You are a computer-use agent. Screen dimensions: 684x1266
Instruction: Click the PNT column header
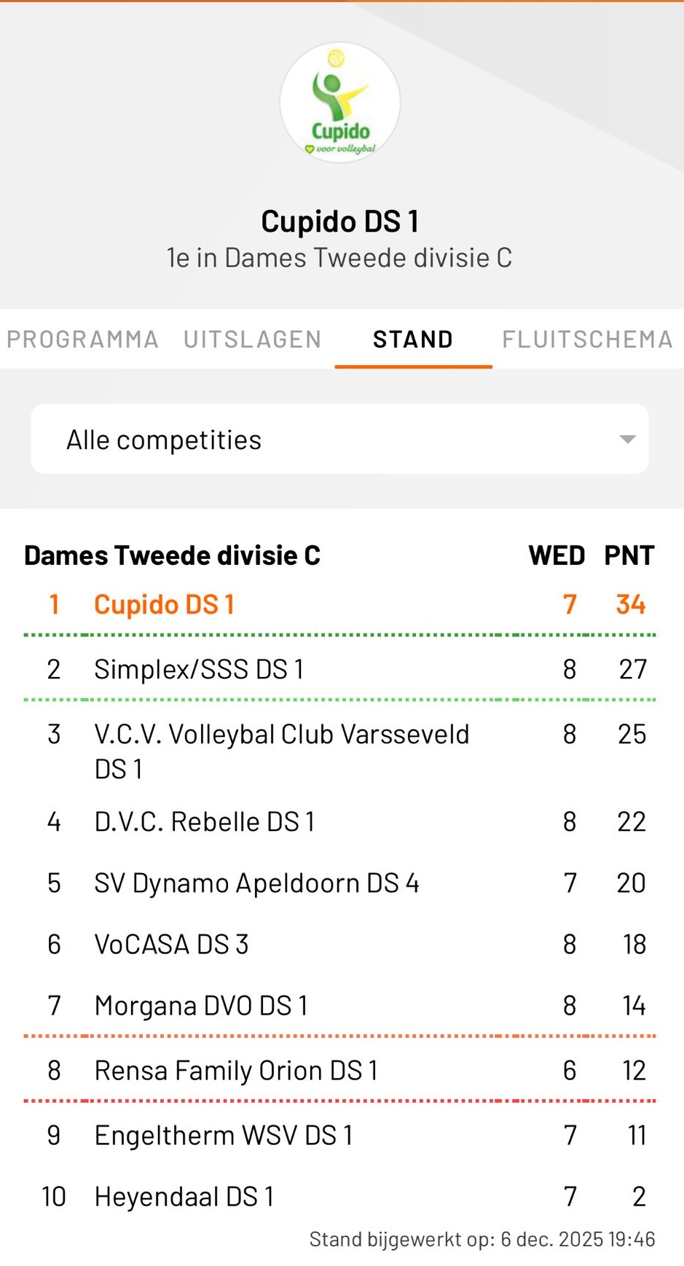pyautogui.click(x=629, y=555)
